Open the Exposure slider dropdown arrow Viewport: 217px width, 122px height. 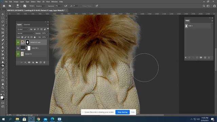(61, 6)
